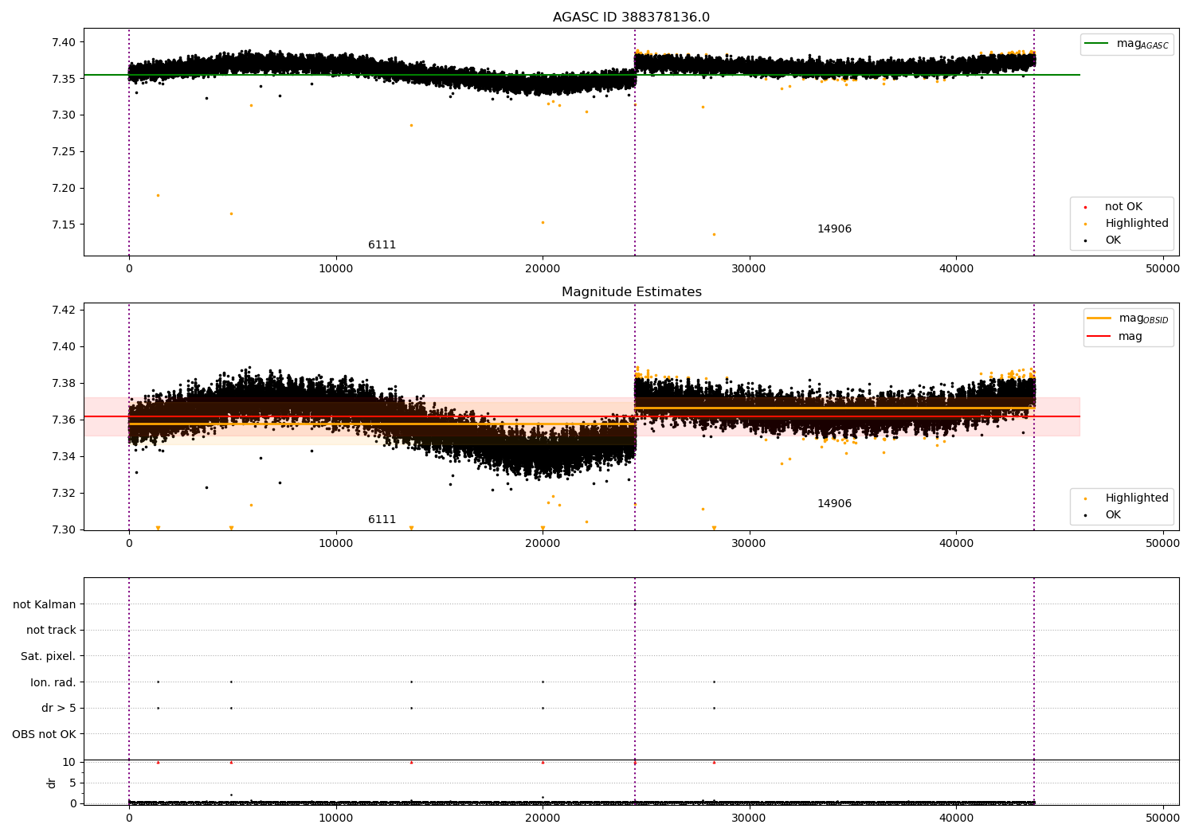
Task: Click x-axis tick '30000' under Magnitude Estimates plot
Action: (x=749, y=544)
